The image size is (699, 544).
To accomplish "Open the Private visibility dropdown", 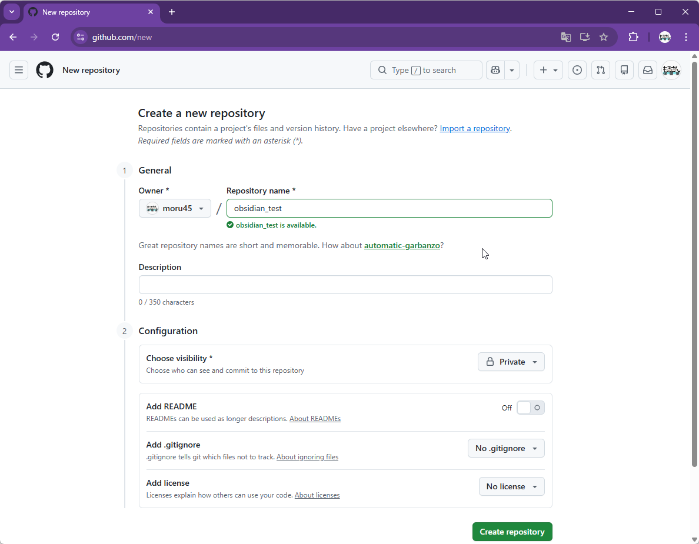I will pyautogui.click(x=511, y=362).
